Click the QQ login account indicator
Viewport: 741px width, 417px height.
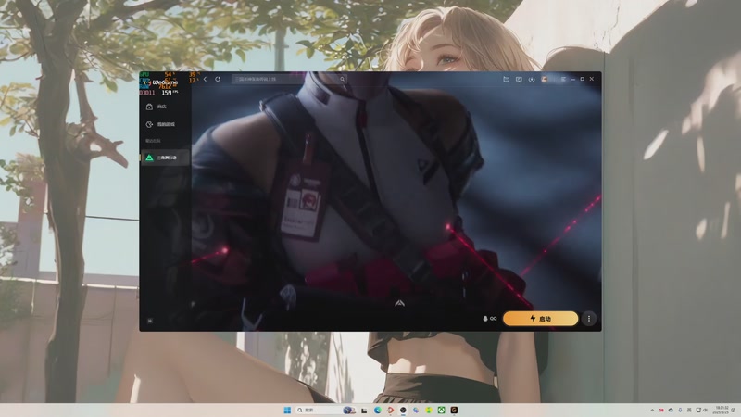click(x=490, y=319)
